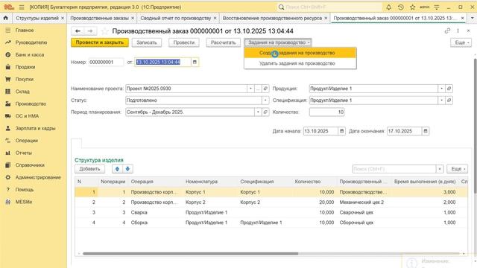
Task: Switch to Сводный отчет по производству tab
Action: pyautogui.click(x=176, y=18)
